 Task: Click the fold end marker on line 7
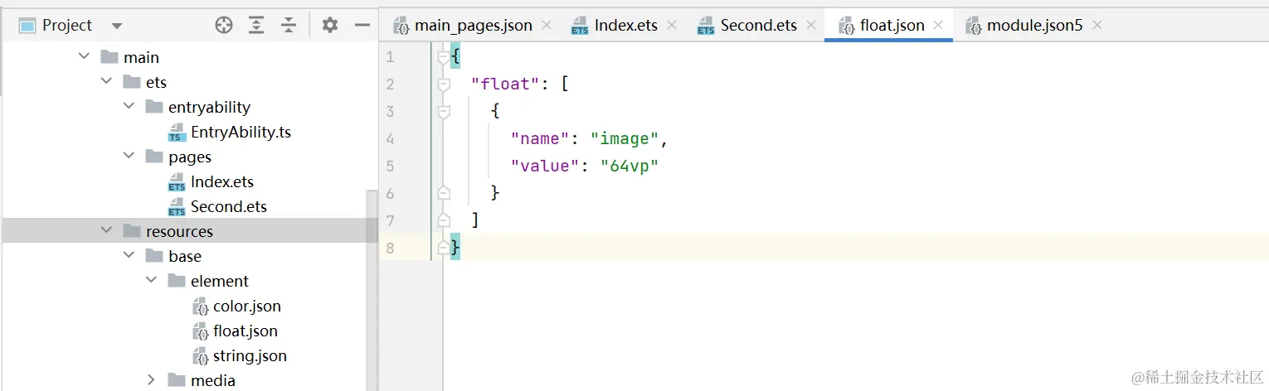tap(444, 220)
